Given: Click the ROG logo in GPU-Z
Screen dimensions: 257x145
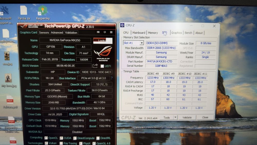Looking at the screenshot, I should click(103, 53).
